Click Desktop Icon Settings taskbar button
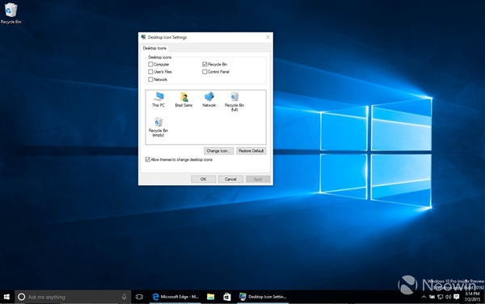Image resolution: width=485 pixels, height=304 pixels. (263, 297)
